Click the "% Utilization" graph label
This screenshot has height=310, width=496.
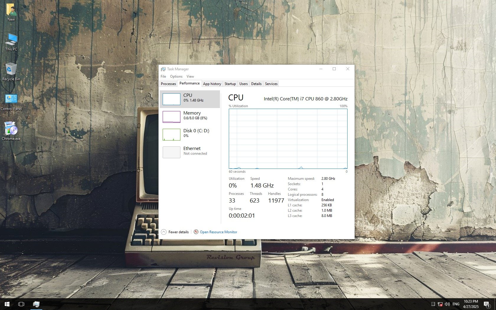238,106
